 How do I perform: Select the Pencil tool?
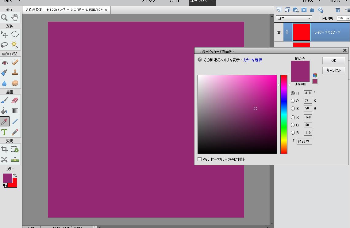[x=15, y=132]
